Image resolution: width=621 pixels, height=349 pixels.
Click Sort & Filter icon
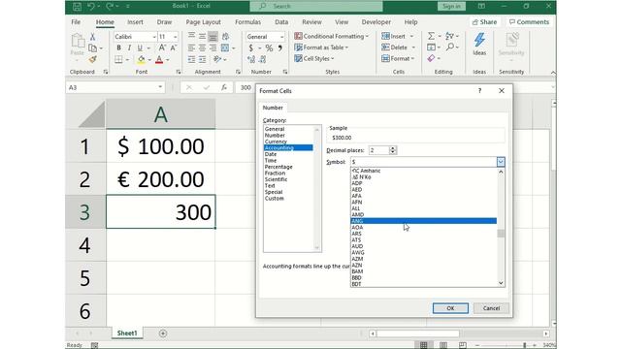(x=449, y=37)
